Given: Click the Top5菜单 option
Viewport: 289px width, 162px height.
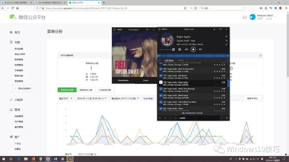Looking at the screenshot, I should click(x=148, y=99).
